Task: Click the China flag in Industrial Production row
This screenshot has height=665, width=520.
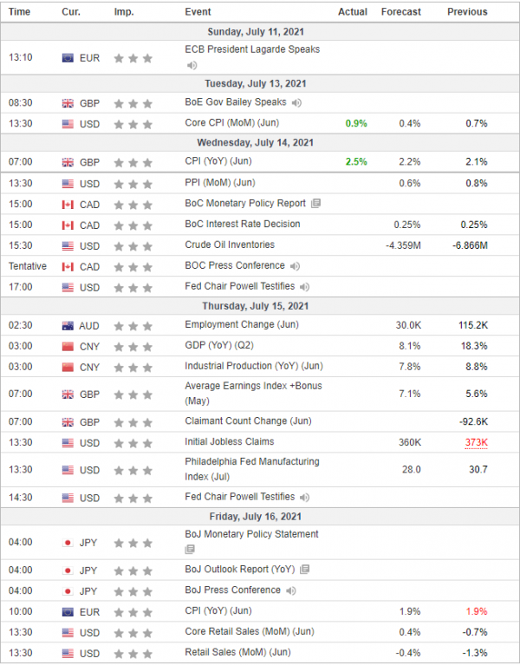Action: 68,368
